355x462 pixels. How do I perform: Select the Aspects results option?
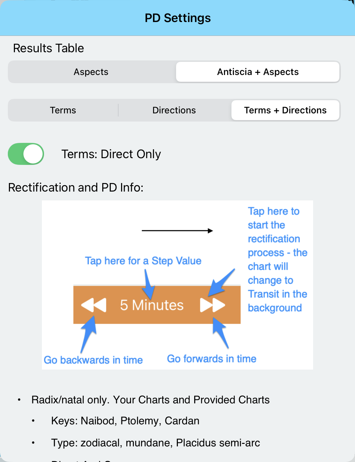pyautogui.click(x=91, y=72)
